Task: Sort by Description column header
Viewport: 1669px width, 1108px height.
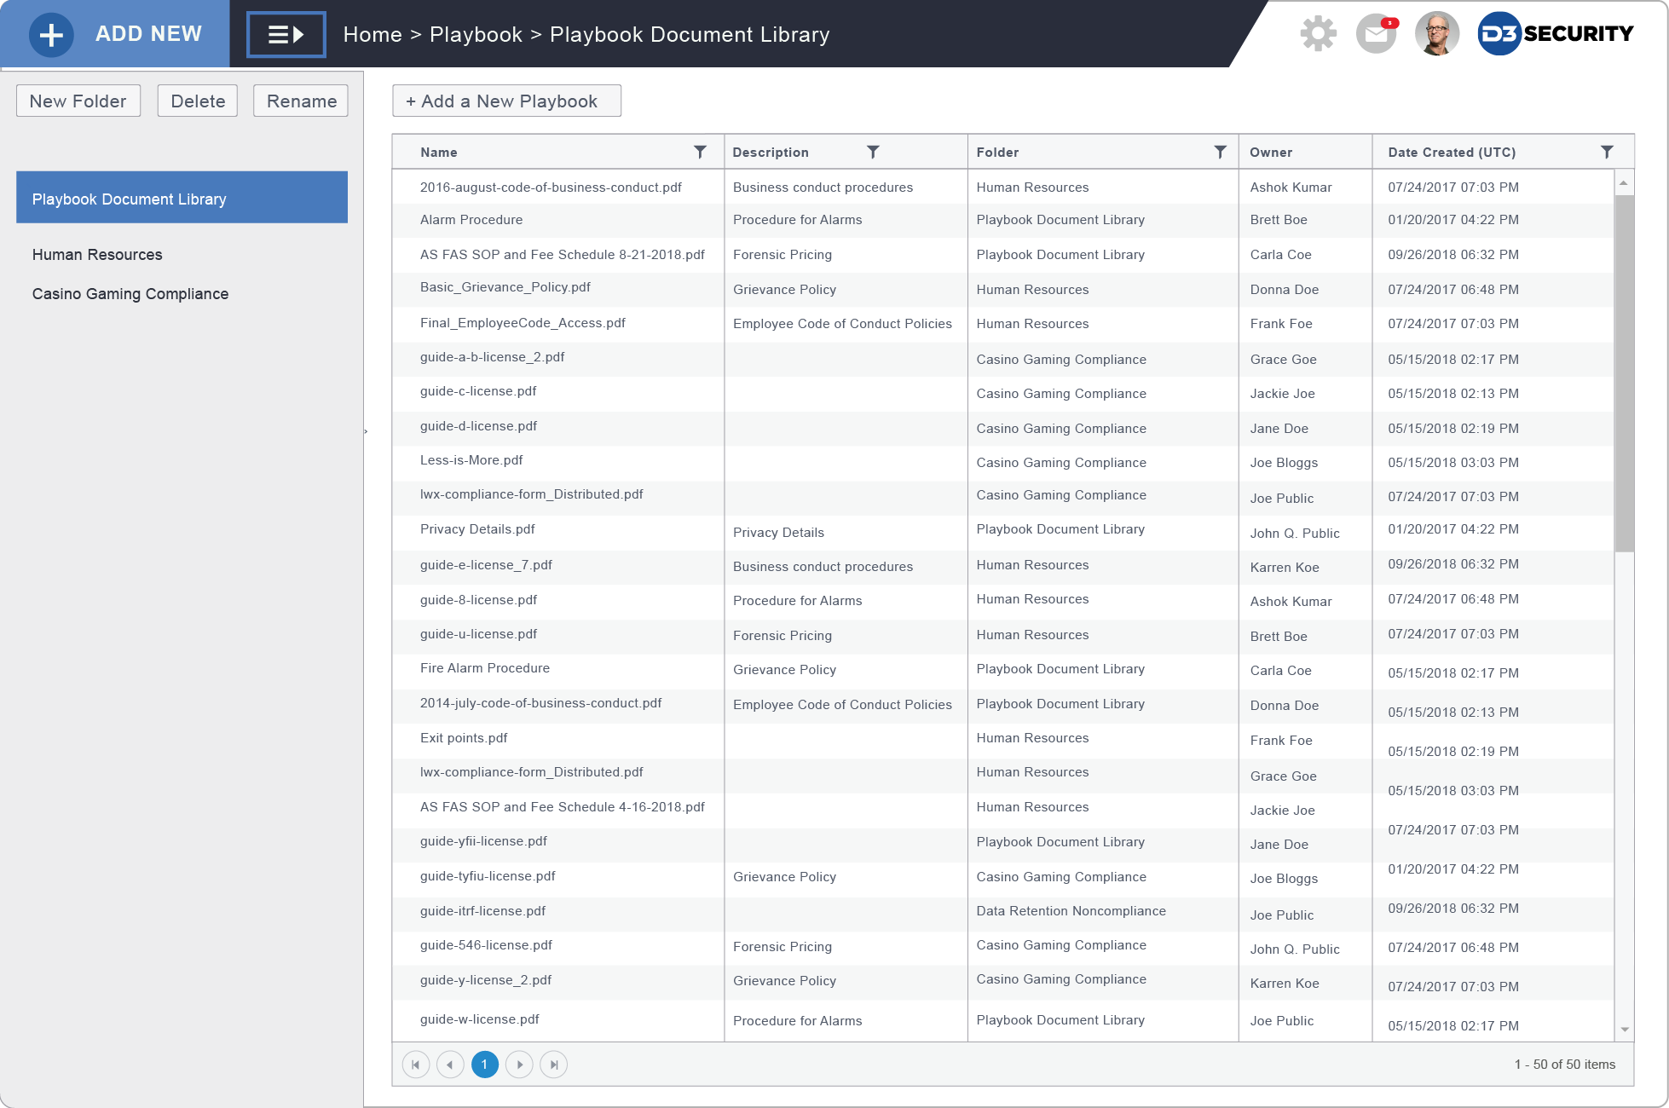Action: 771,153
